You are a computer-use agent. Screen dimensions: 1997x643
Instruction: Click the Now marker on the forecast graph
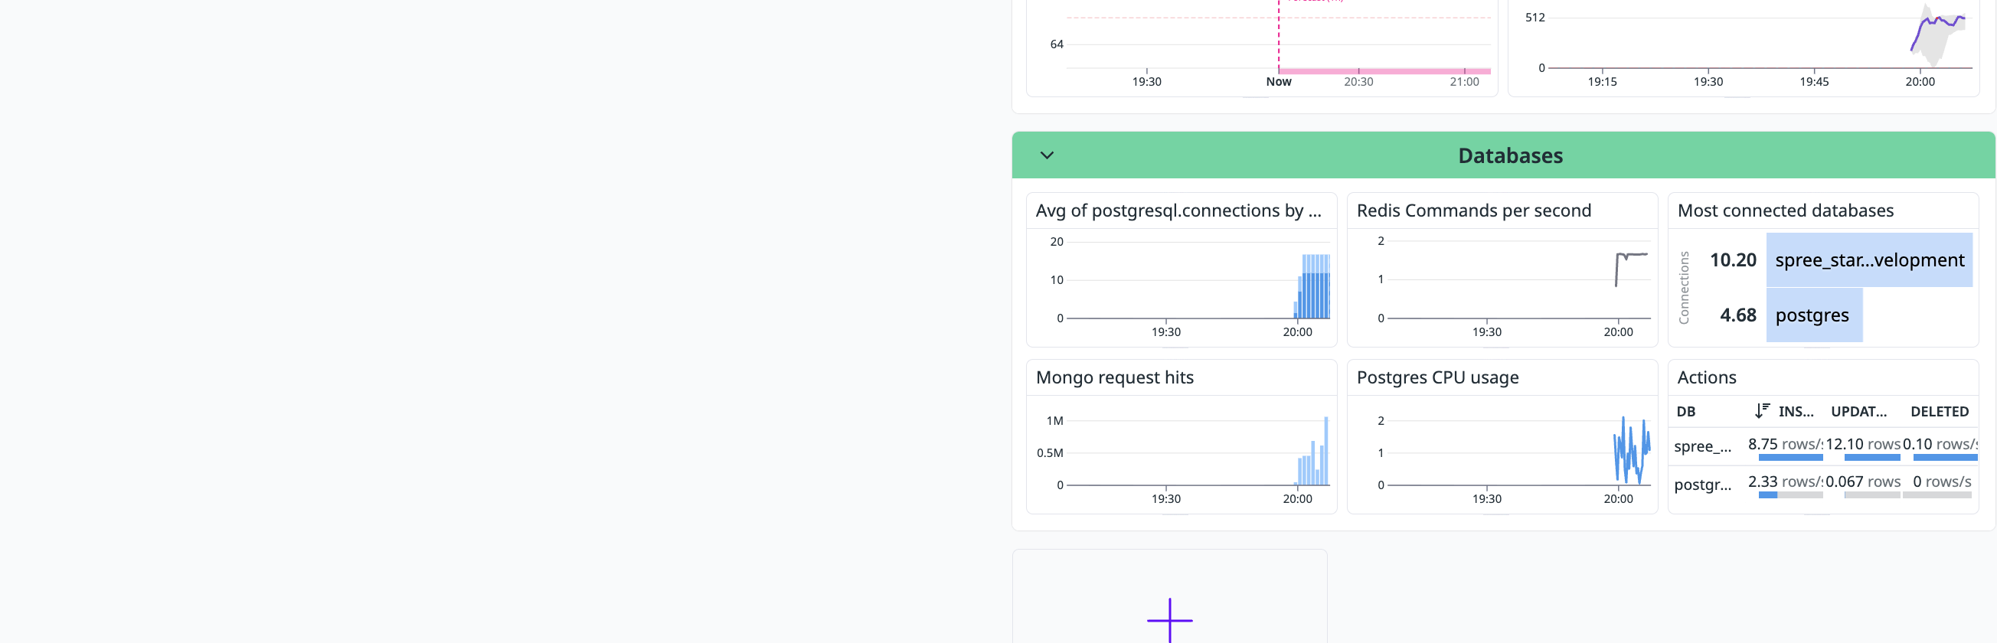coord(1278,81)
